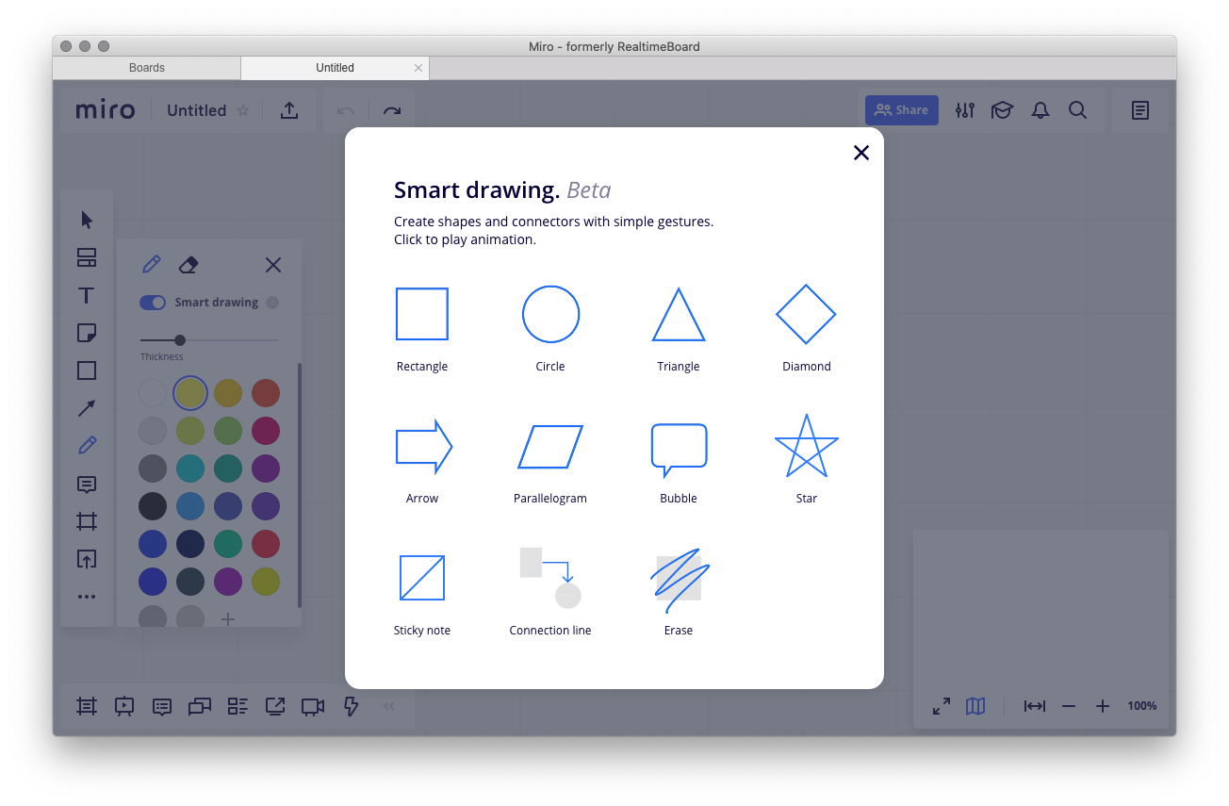Click the Untitled board title

(196, 110)
